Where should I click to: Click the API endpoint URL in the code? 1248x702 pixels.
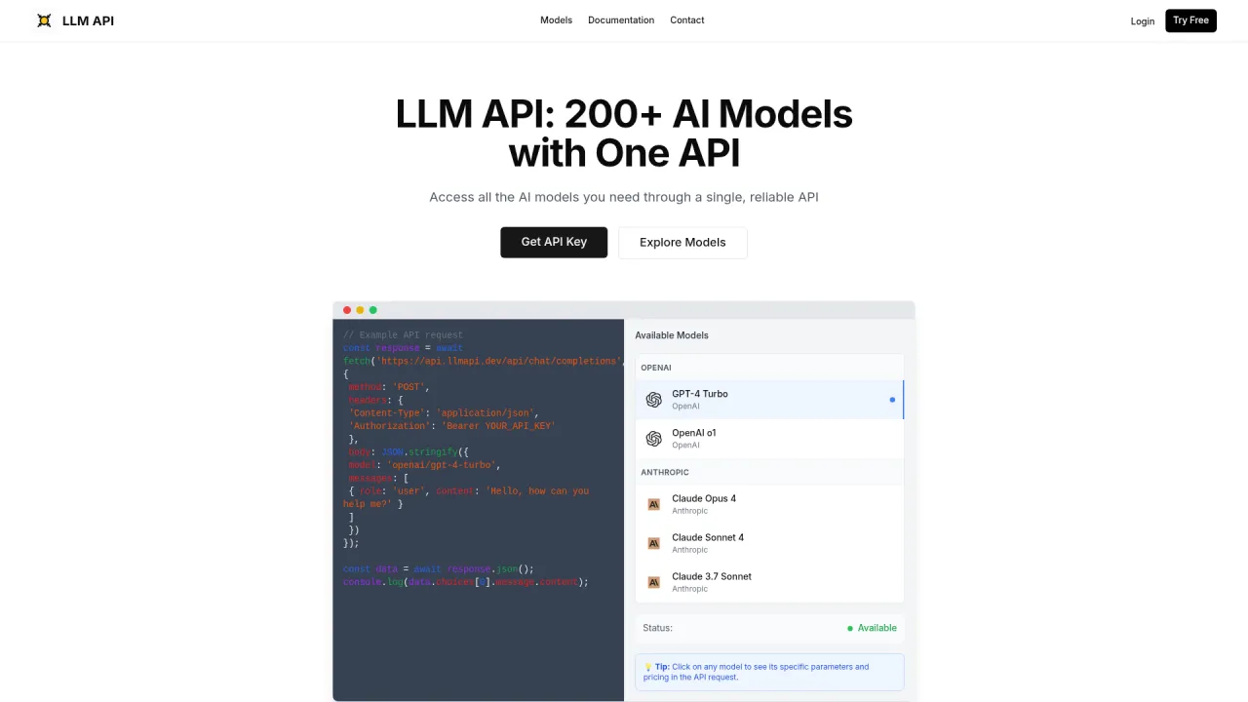[x=497, y=361]
